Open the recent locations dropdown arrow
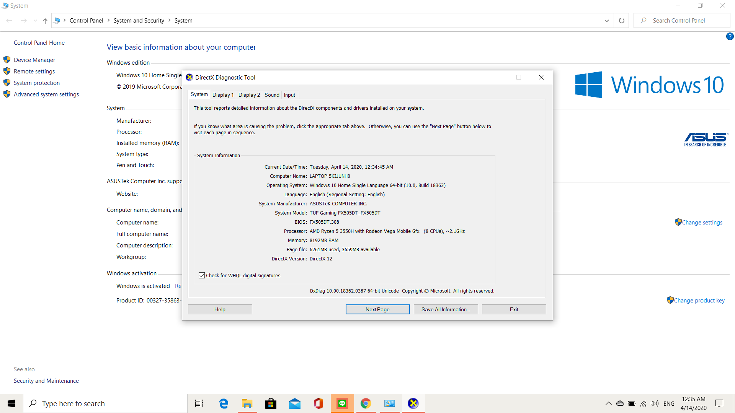The height and width of the screenshot is (413, 735). [x=35, y=21]
